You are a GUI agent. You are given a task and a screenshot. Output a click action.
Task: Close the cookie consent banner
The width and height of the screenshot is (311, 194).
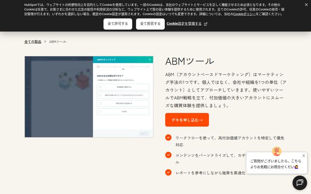306,5
